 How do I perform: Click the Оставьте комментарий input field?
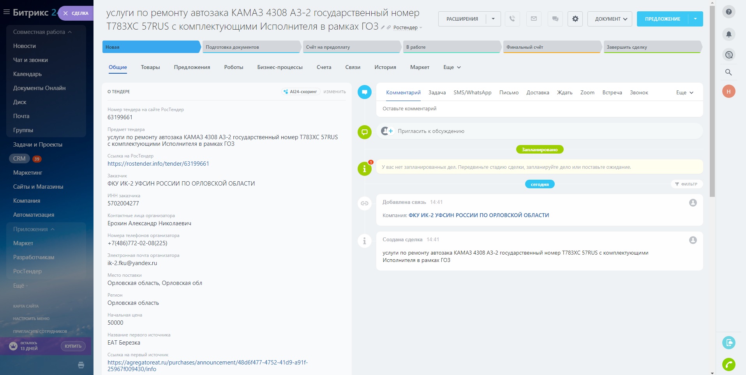pos(540,109)
